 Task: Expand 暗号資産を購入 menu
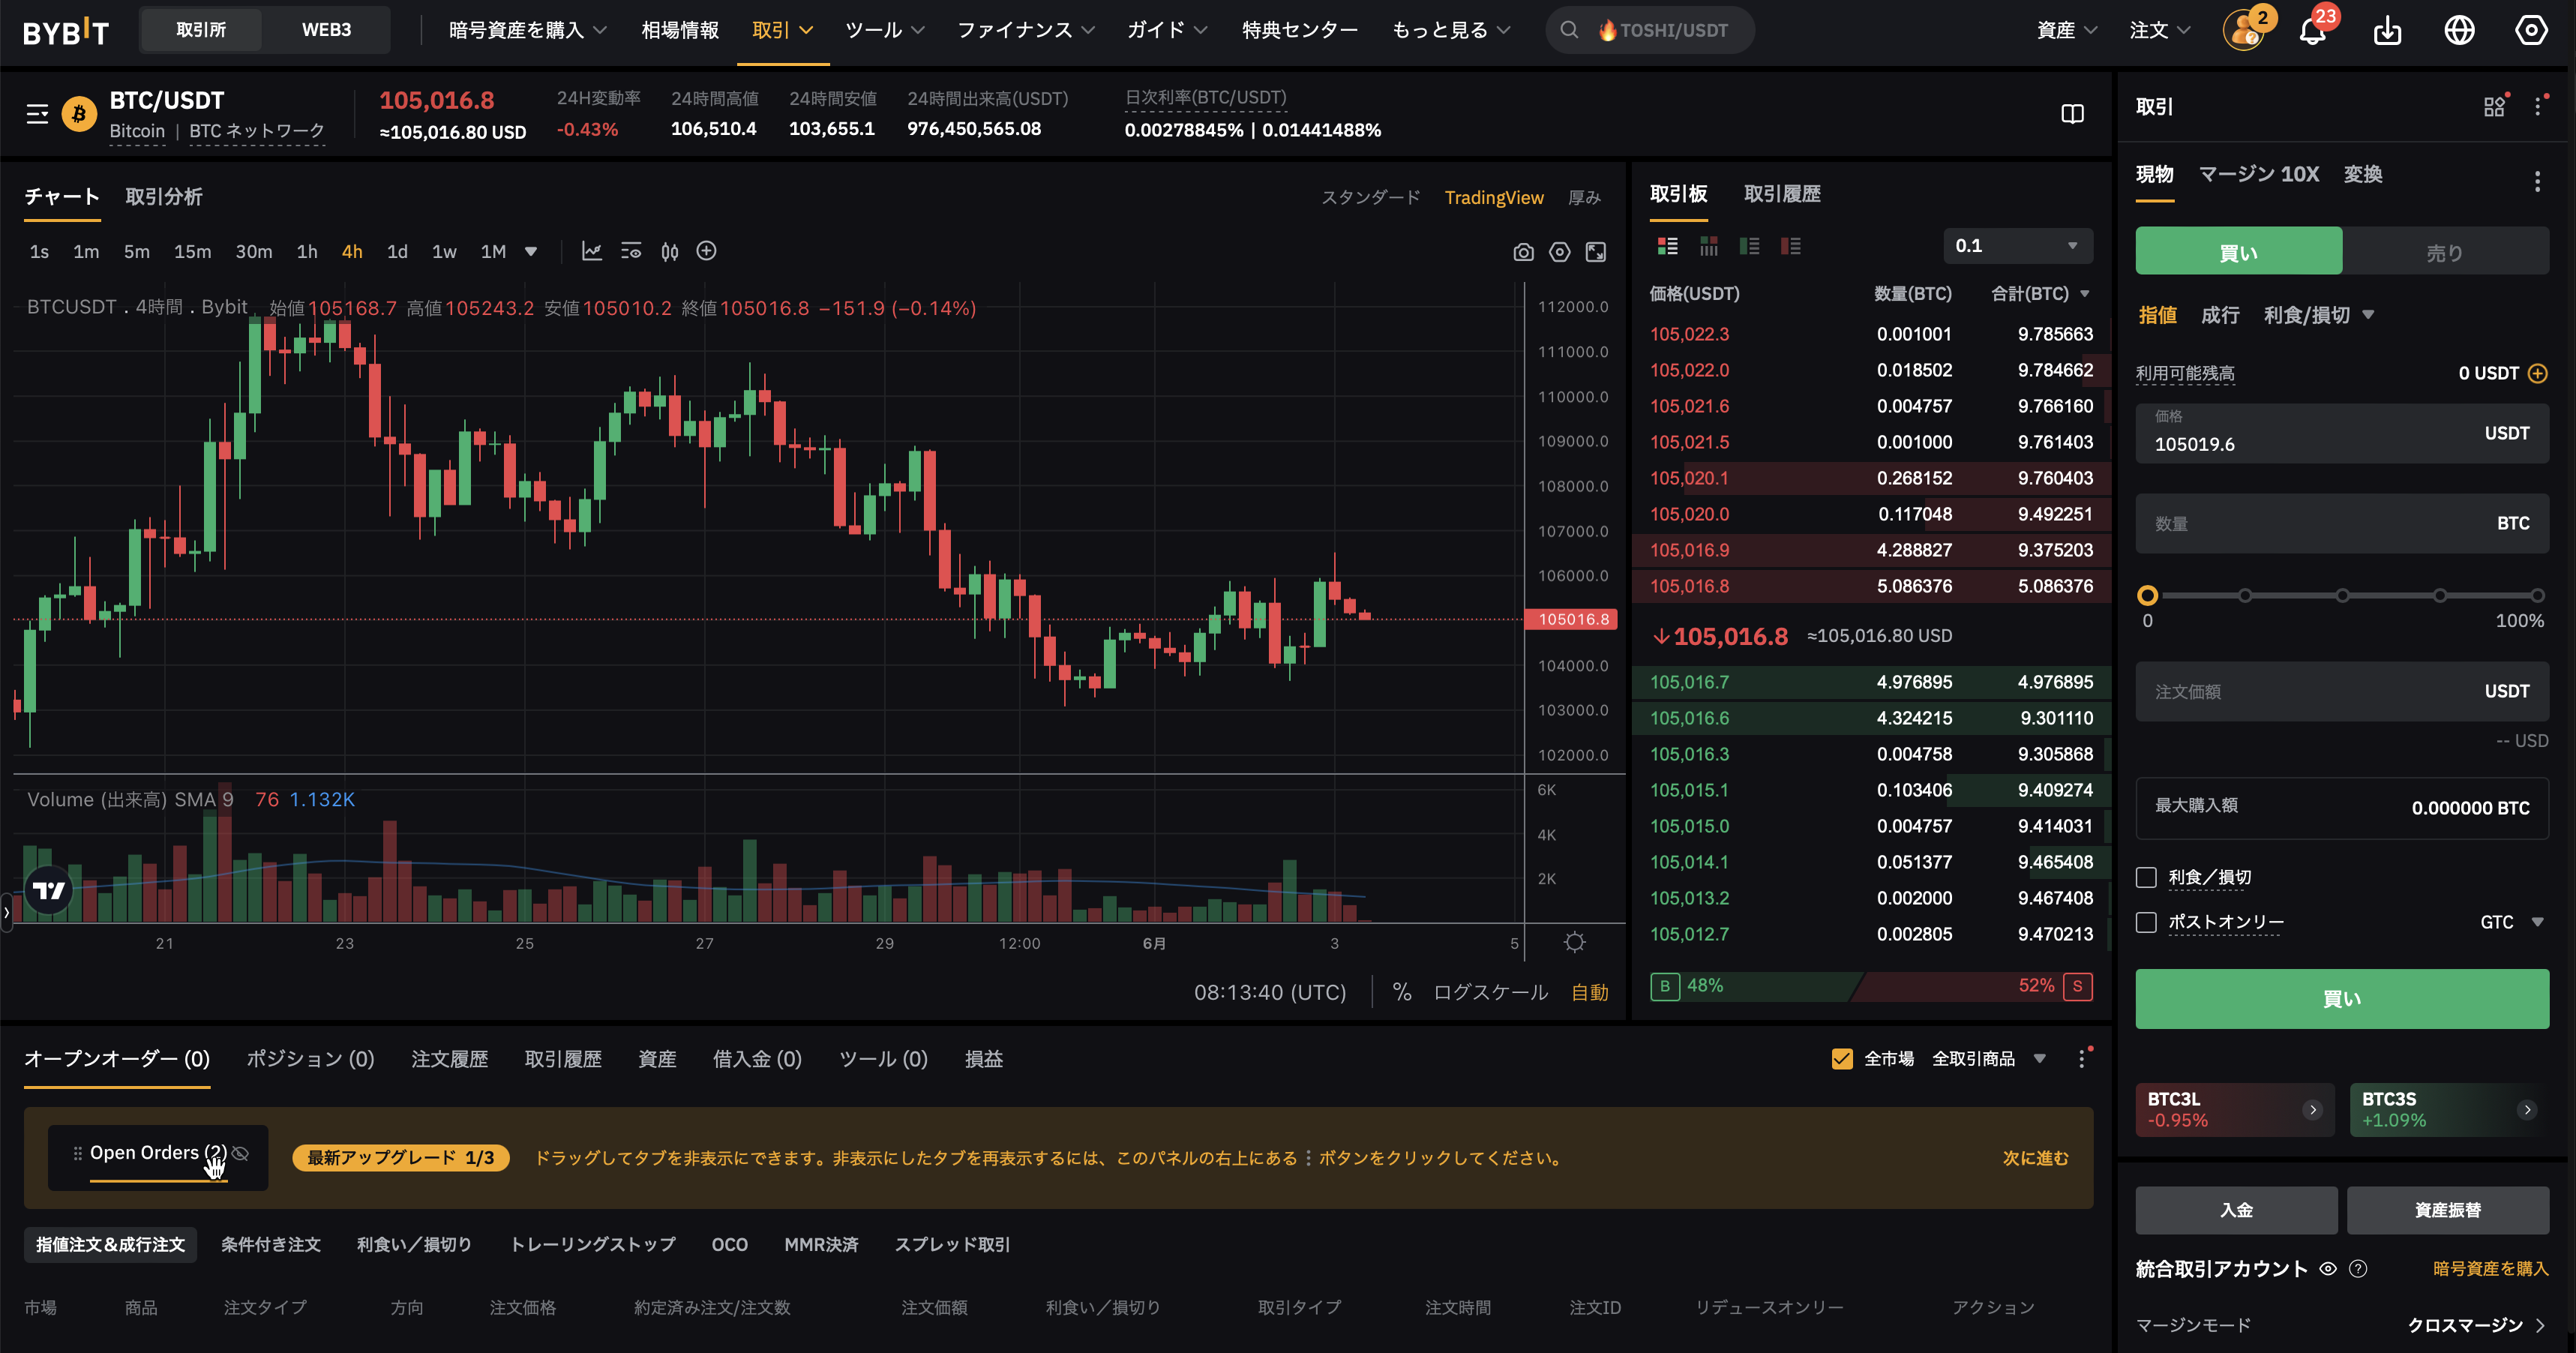[x=528, y=30]
